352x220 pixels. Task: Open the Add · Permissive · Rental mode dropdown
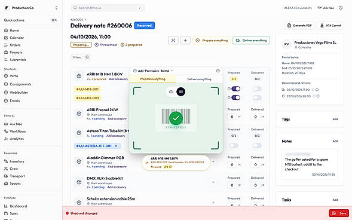pyautogui.click(x=153, y=71)
